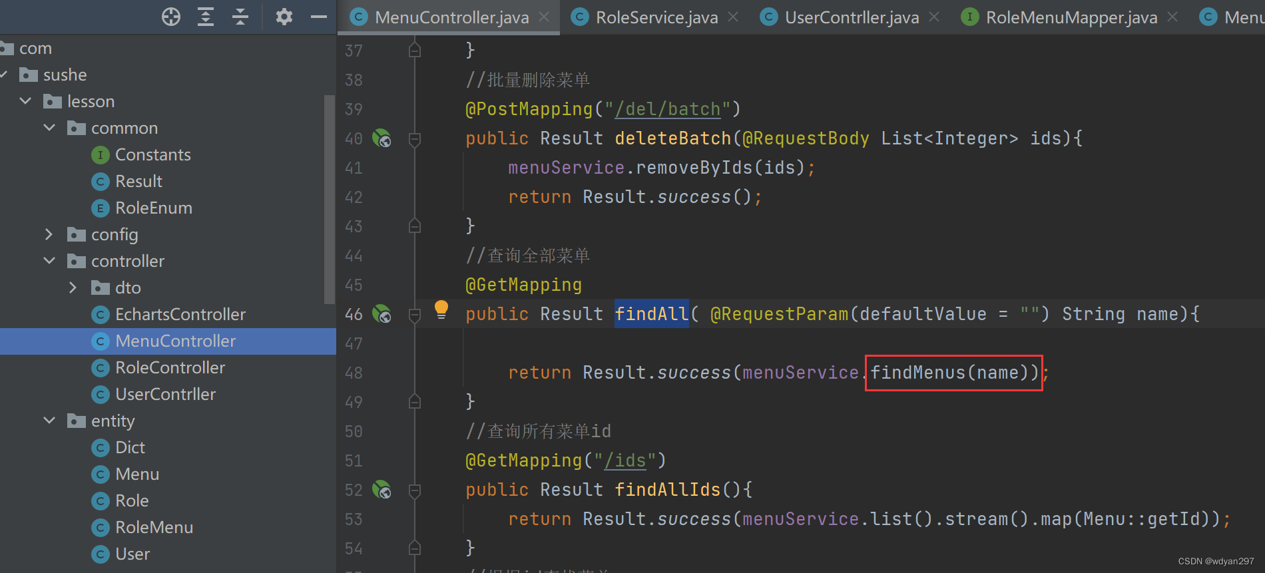This screenshot has height=573, width=1265.
Task: Click the Expand All icon in project toolbar
Action: 206,17
